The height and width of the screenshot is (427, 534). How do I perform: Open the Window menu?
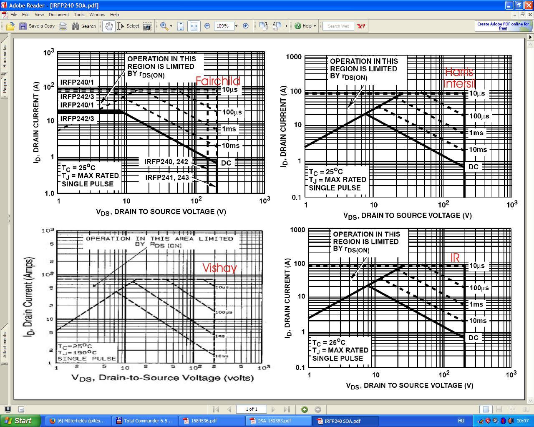(x=97, y=15)
